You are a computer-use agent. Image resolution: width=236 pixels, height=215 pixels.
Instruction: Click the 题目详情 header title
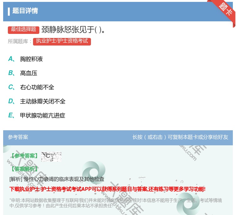point(25,11)
